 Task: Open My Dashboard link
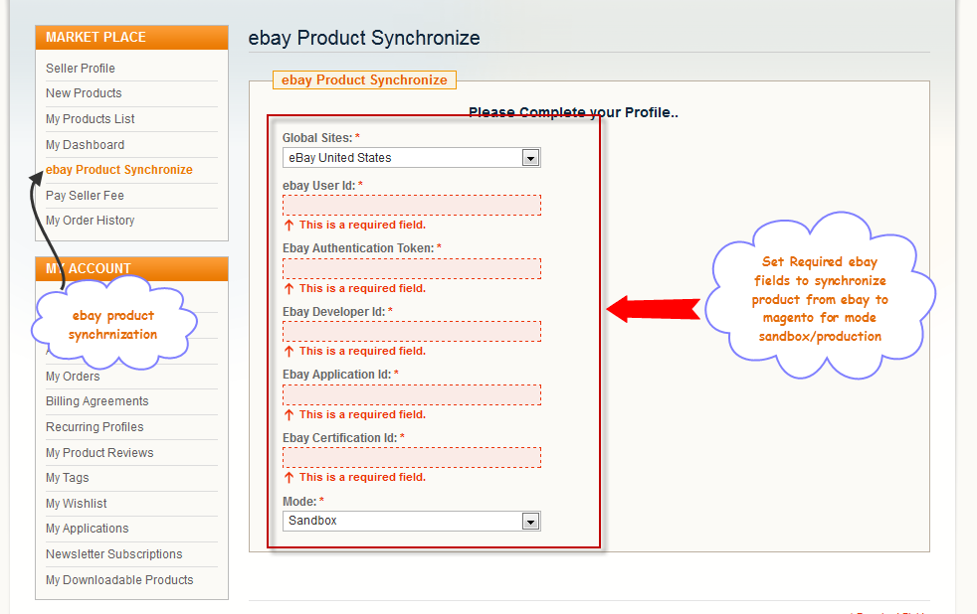point(85,145)
